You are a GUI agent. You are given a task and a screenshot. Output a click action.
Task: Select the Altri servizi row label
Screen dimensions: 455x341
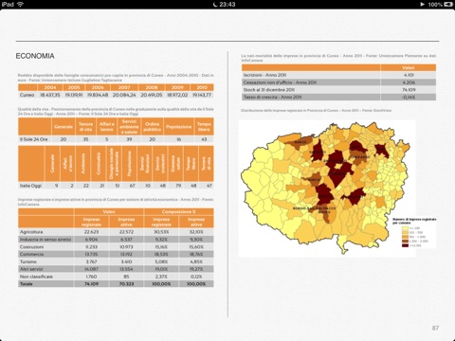31,269
